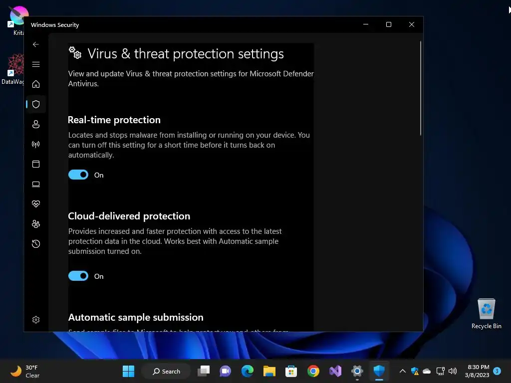Click Windows Security warning tray icon
The width and height of the screenshot is (511, 383).
pos(415,371)
